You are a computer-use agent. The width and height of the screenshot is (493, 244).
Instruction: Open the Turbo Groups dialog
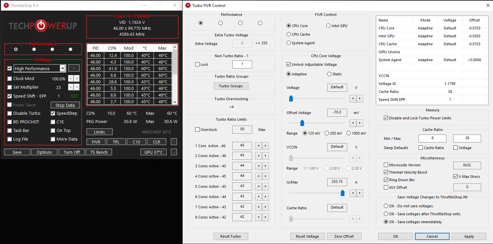(x=231, y=86)
